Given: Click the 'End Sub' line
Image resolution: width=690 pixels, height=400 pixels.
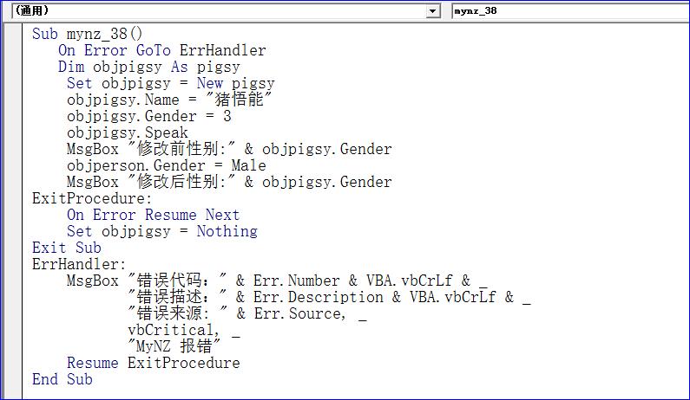Looking at the screenshot, I should [x=62, y=380].
